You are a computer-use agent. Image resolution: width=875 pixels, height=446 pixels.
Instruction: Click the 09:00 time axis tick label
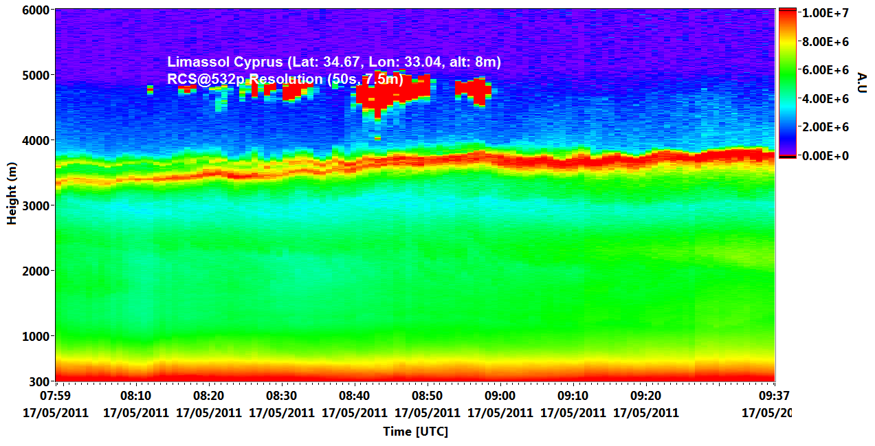[500, 396]
